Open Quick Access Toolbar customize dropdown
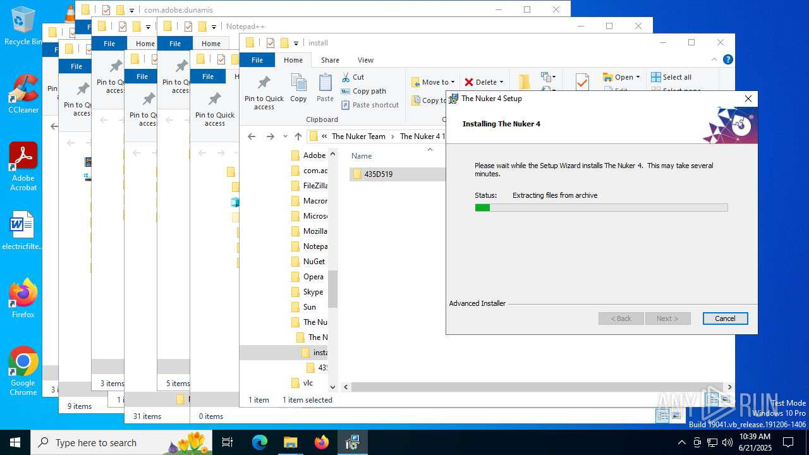809x455 pixels. [296, 44]
